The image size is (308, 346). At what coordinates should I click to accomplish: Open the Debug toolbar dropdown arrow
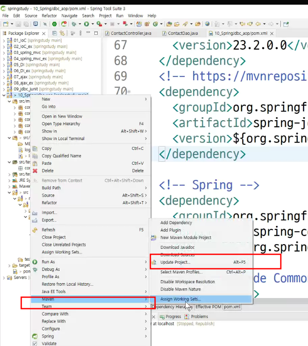80,24
